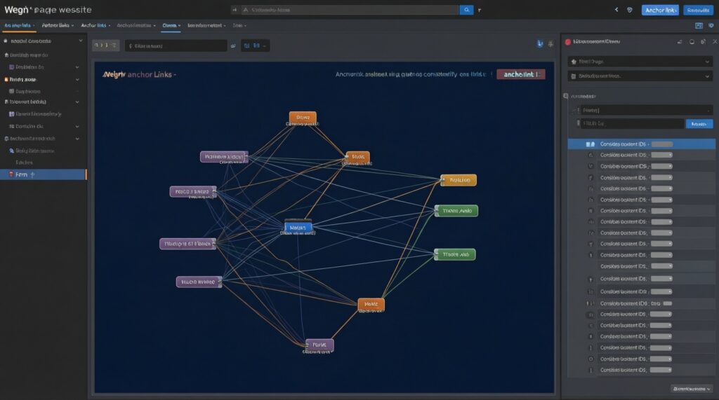719x400 pixels.
Task: Click the panel layout icon below top-right buttons
Action: click(699, 25)
